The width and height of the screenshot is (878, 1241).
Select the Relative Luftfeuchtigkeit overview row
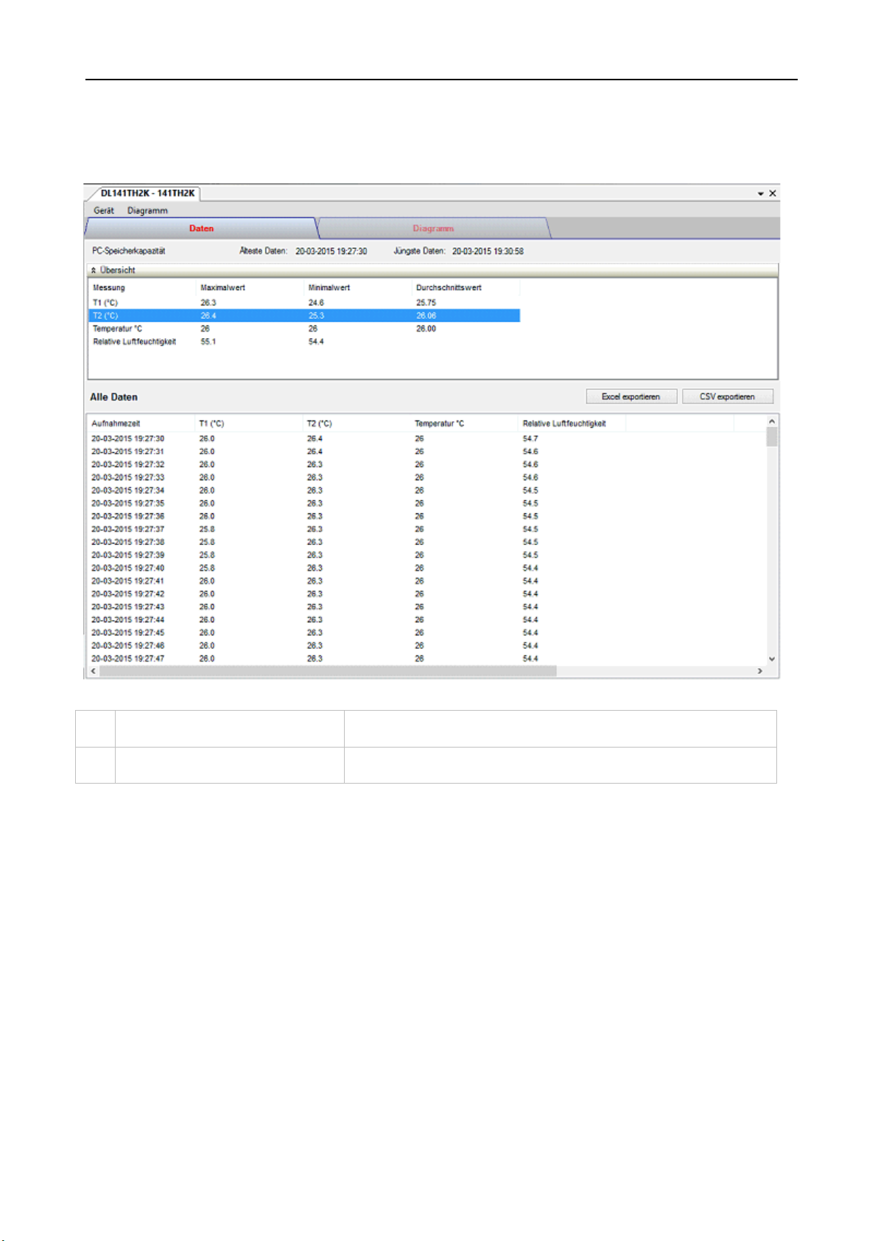304,342
